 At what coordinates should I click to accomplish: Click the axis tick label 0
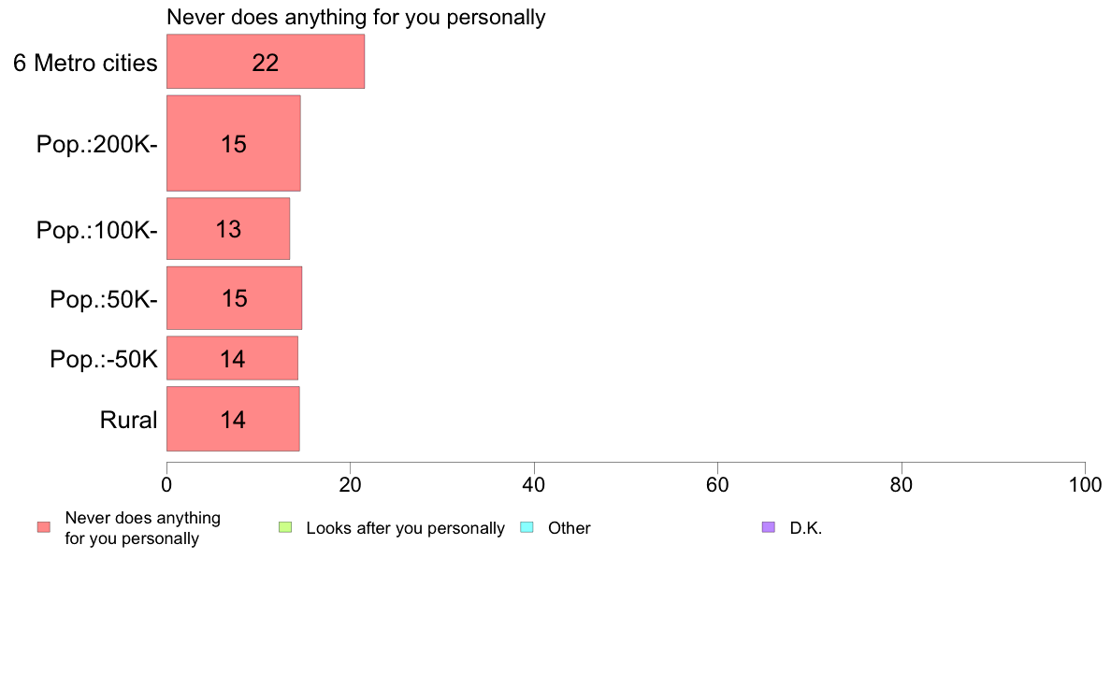click(x=166, y=484)
